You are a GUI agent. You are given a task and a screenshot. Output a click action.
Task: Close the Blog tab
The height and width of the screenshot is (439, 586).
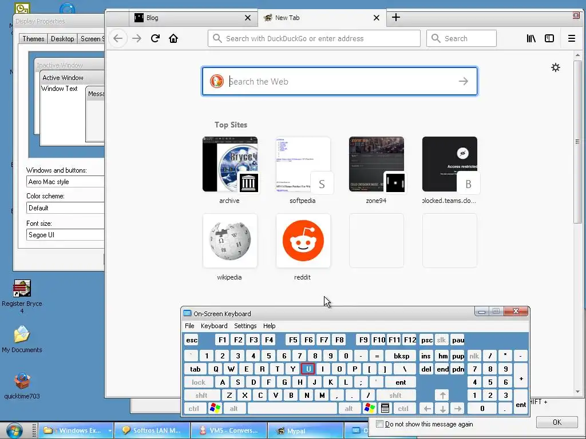point(248,18)
